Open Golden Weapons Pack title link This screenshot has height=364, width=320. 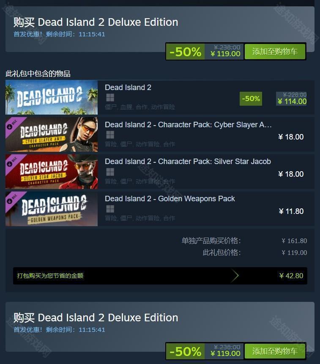click(x=170, y=199)
